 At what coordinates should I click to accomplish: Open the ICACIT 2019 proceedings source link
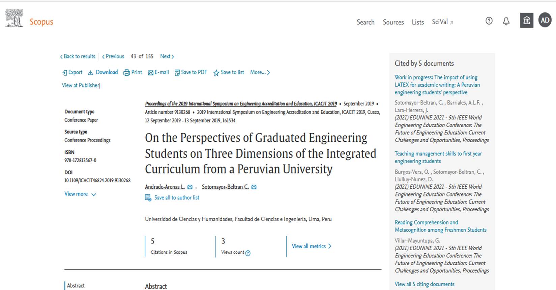[241, 104]
